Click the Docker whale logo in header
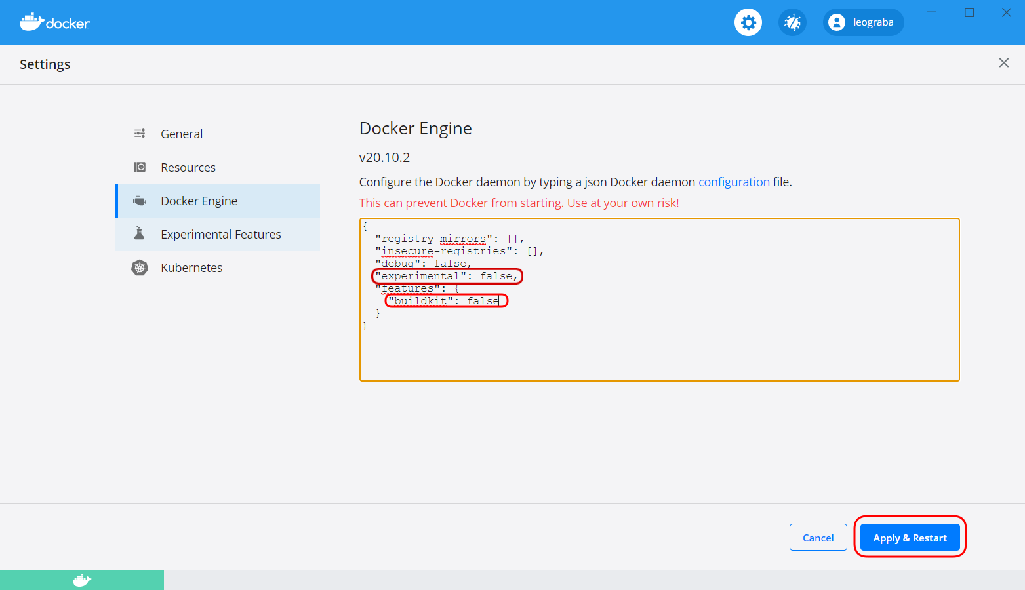 [54, 22]
